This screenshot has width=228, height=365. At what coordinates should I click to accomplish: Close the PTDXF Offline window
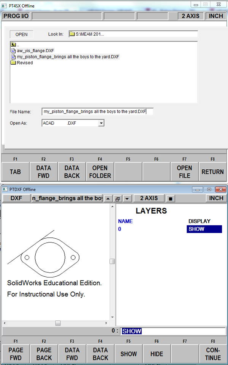tap(220, 190)
